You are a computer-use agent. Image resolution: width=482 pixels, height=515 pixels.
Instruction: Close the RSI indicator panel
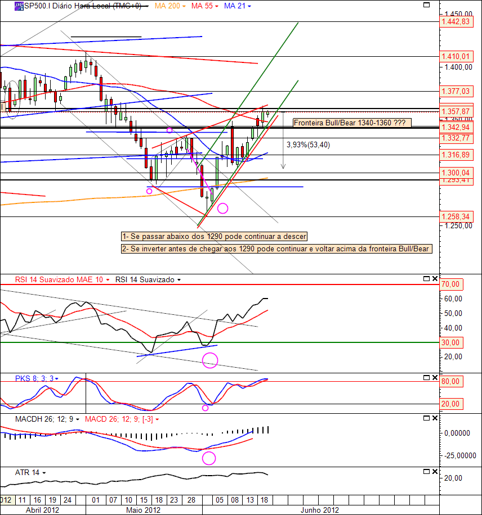435,278
